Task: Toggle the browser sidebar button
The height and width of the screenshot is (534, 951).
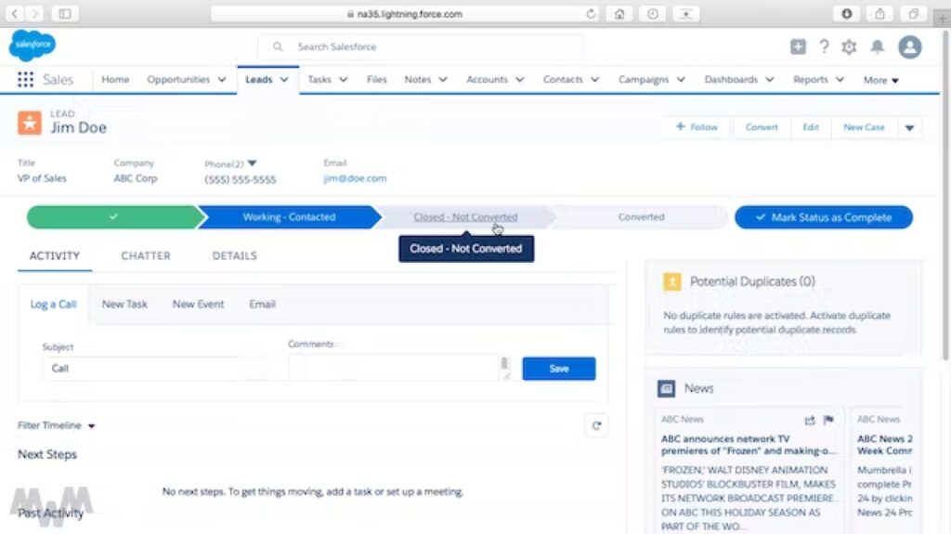Action: 65,13
